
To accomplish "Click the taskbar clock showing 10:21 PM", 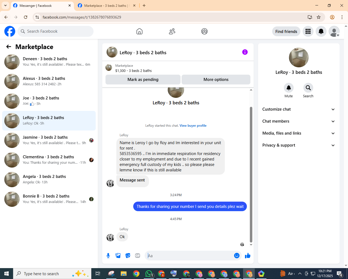I will pyautogui.click(x=325, y=274).
